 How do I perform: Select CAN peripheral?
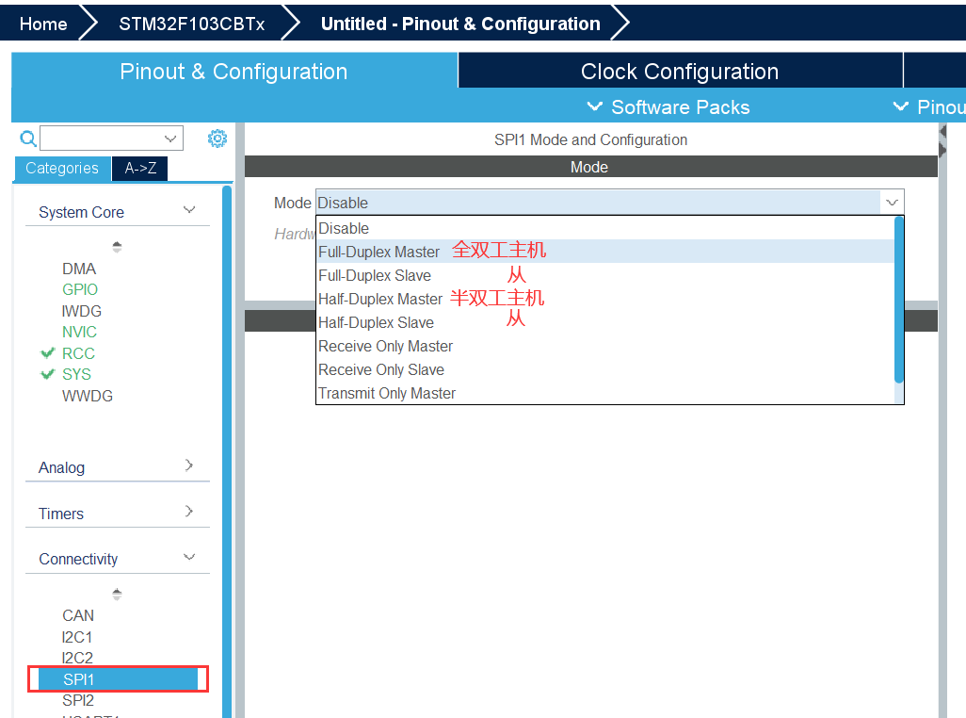tap(78, 615)
